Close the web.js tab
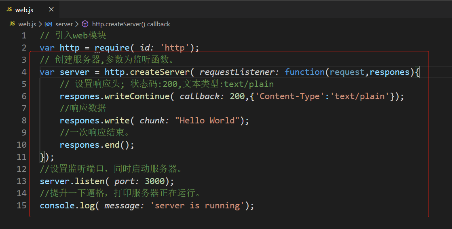Viewport: 452px width, 229px height. pos(51,10)
